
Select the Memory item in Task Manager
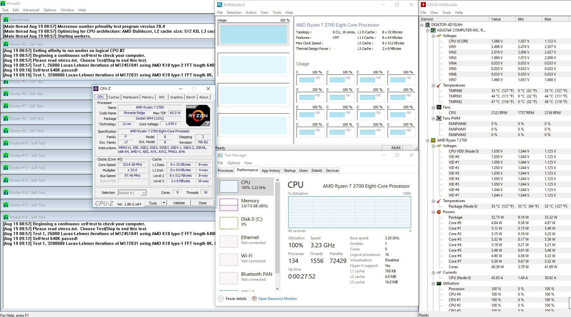(245, 205)
